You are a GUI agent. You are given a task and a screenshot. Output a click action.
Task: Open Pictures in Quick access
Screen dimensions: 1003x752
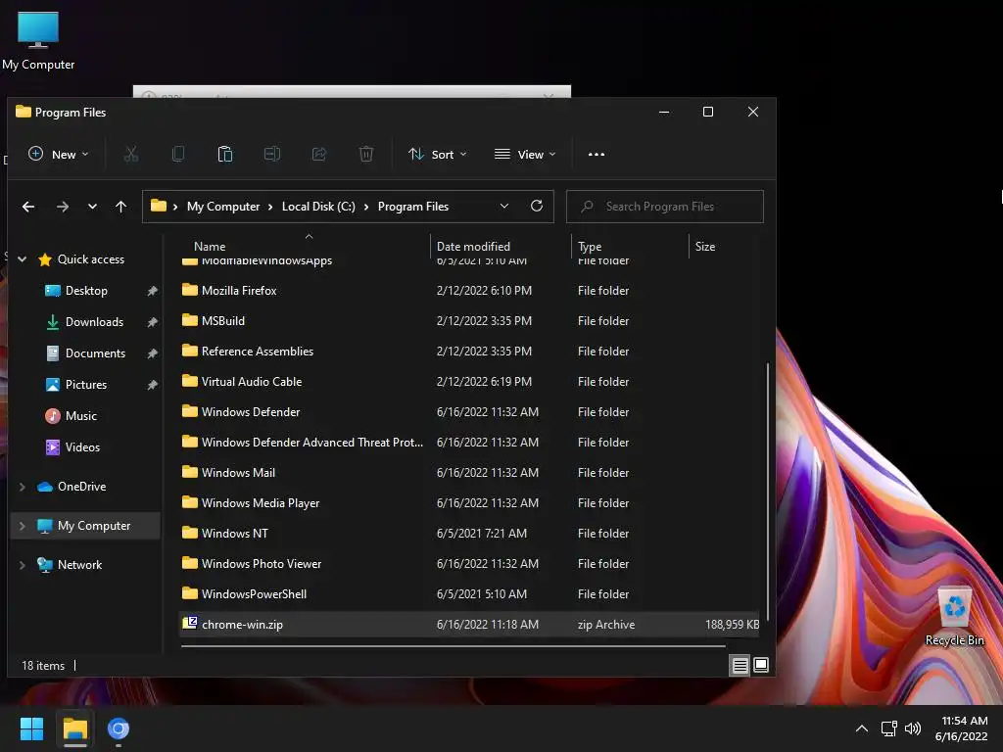click(x=86, y=384)
